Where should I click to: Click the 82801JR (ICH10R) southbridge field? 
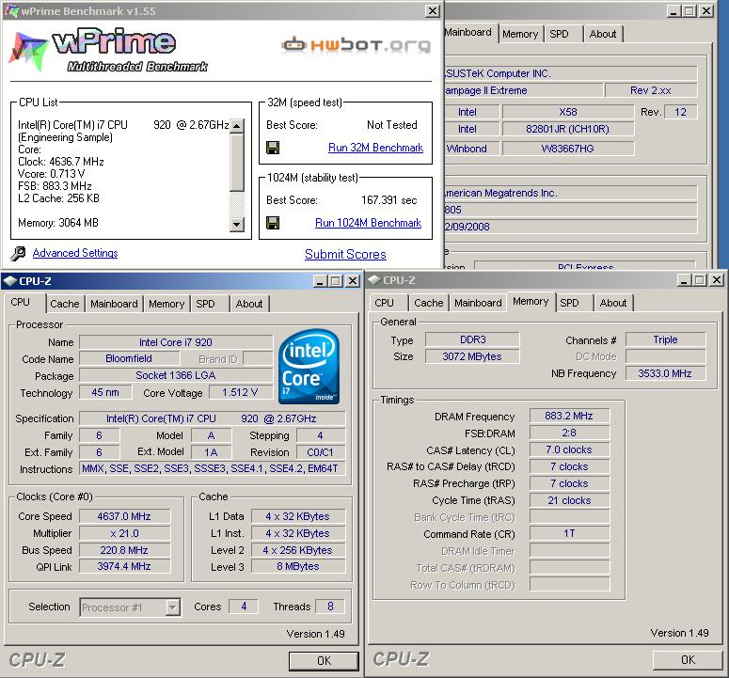click(x=567, y=129)
